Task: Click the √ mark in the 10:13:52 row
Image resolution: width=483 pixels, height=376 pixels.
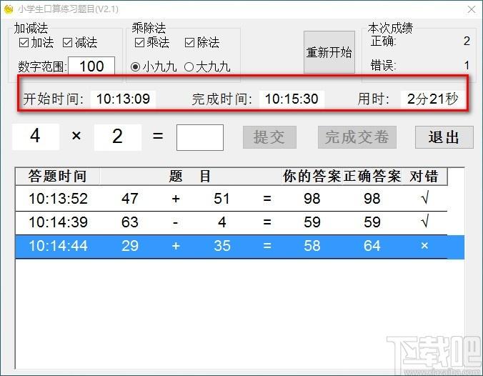Action: pos(425,198)
